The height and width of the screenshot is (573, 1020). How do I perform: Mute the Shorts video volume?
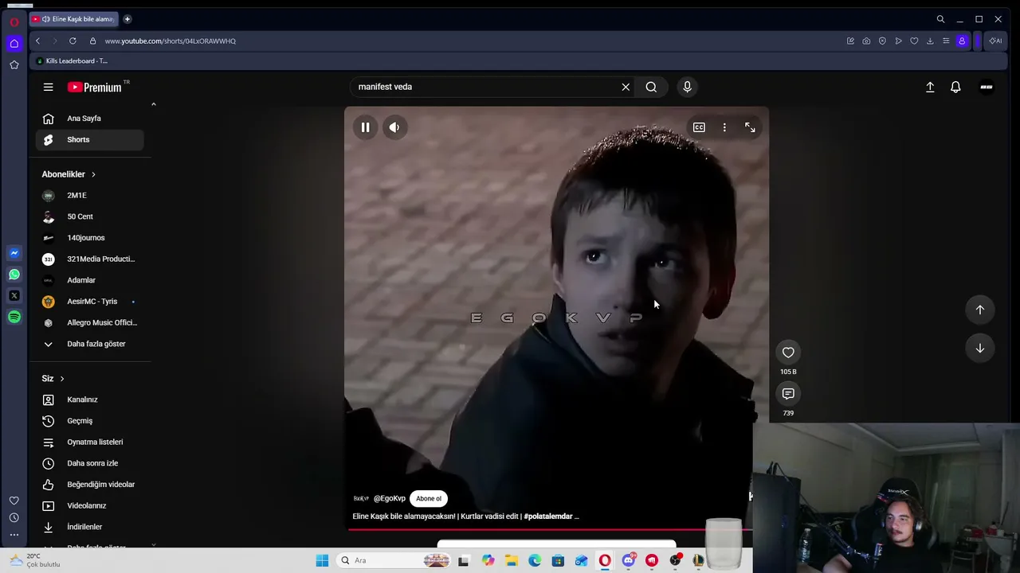click(x=394, y=127)
